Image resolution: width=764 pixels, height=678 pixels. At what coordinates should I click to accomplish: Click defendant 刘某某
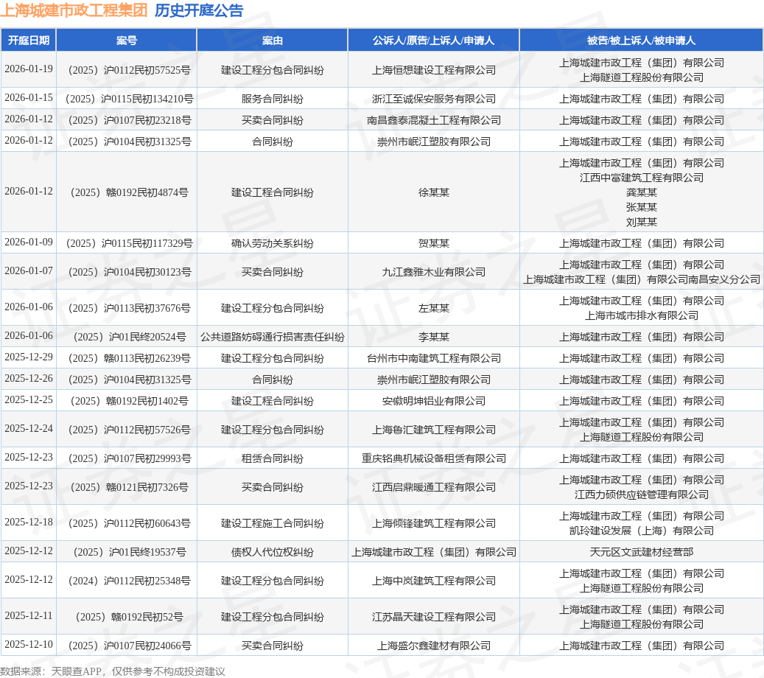coord(641,223)
